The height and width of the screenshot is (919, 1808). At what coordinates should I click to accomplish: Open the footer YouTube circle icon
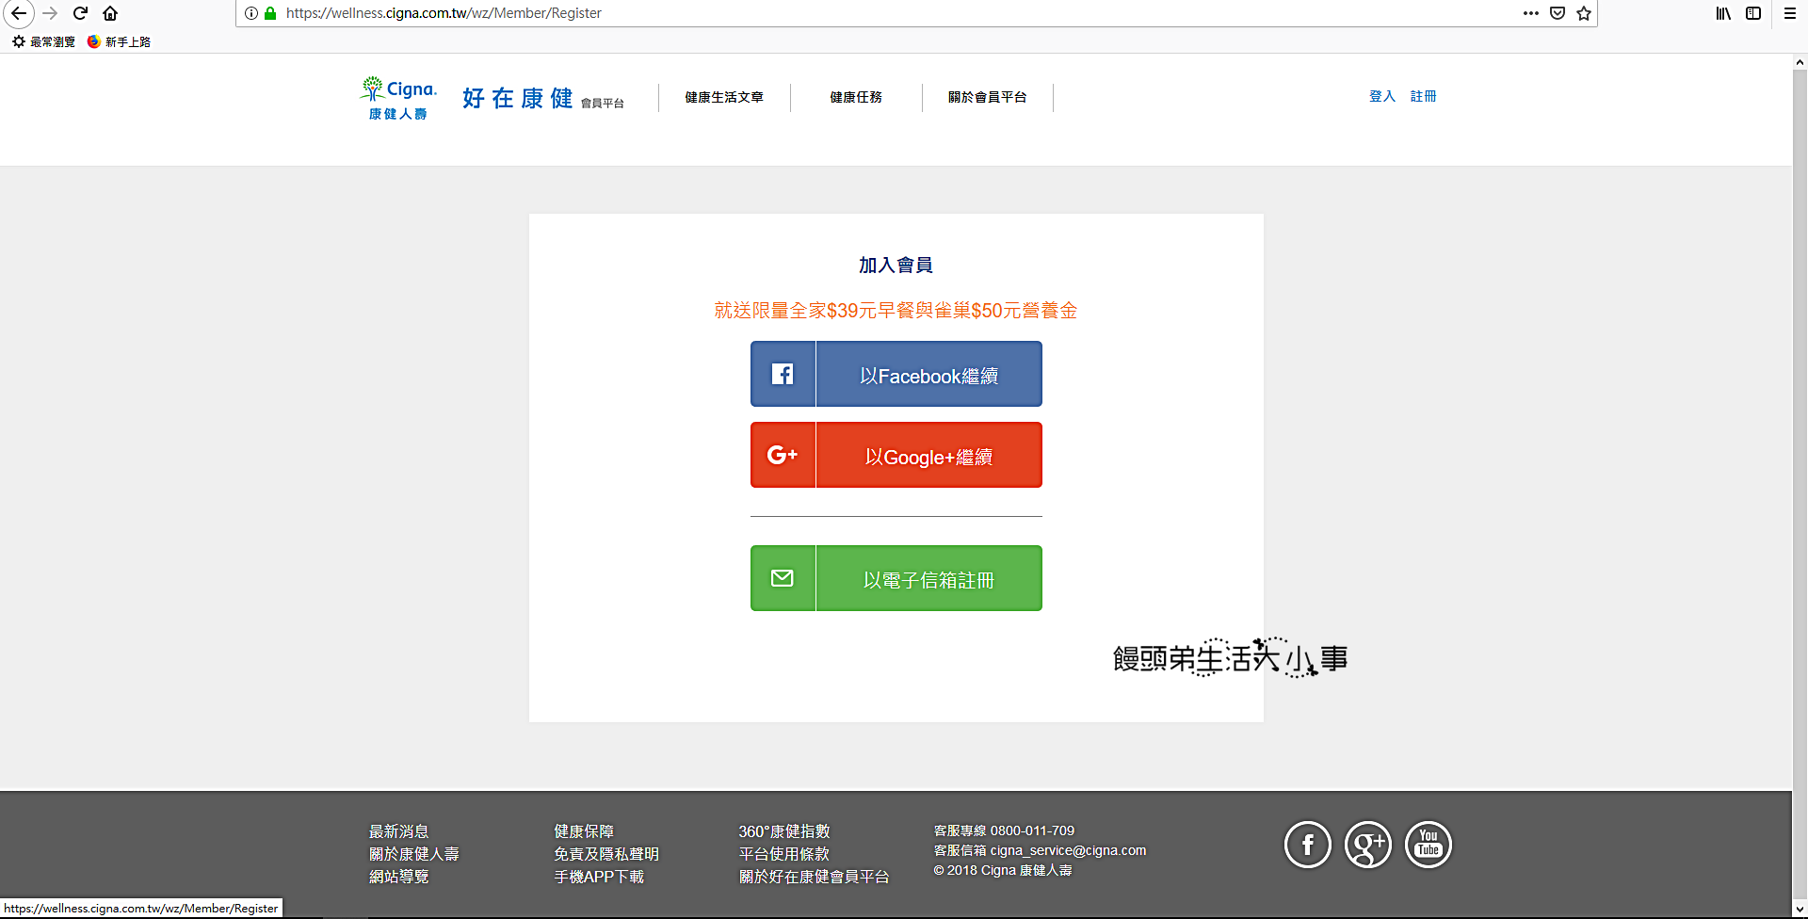1429,846
